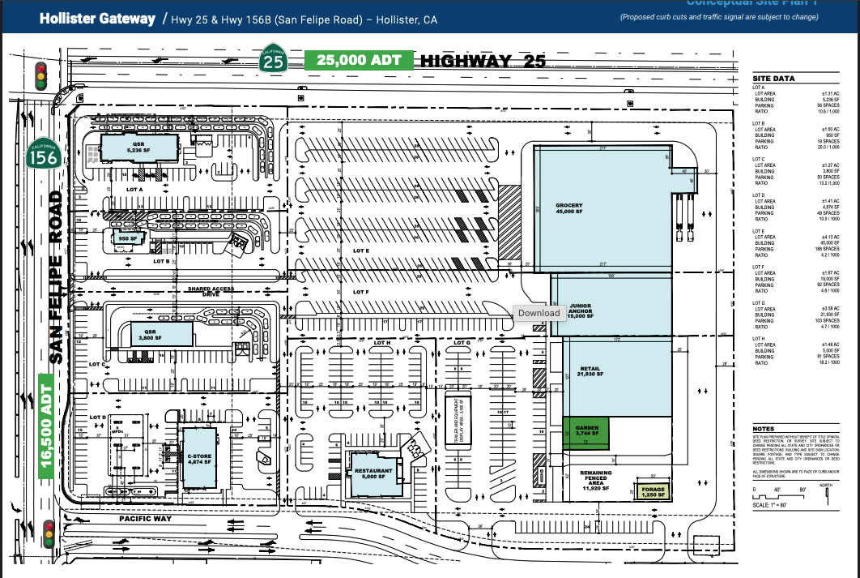Click the Trailer and Equipment Display Area box
The image size is (860, 578).
pos(458,419)
